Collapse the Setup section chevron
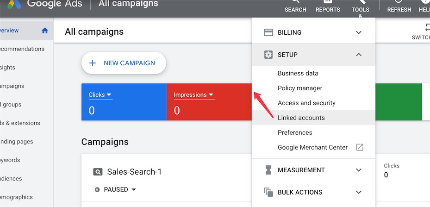 coord(359,54)
